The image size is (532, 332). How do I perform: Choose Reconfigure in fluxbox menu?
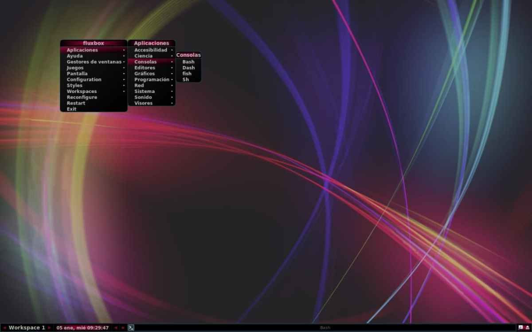click(82, 97)
